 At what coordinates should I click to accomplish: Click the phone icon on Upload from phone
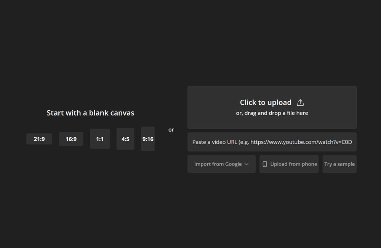(x=265, y=164)
